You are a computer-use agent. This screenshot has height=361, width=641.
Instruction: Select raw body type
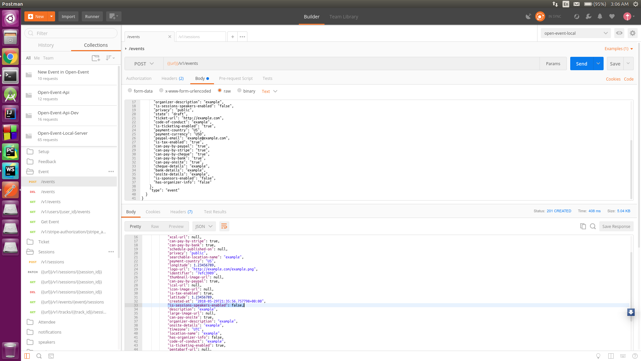[x=220, y=91]
